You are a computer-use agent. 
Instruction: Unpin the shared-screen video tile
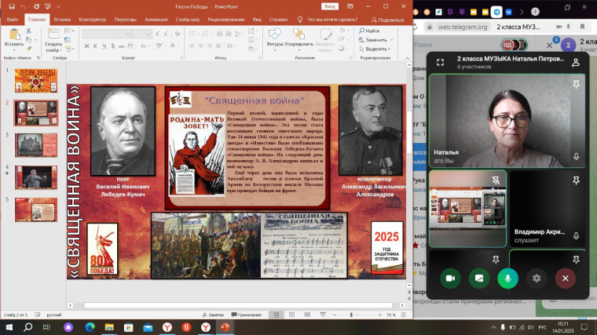496,180
